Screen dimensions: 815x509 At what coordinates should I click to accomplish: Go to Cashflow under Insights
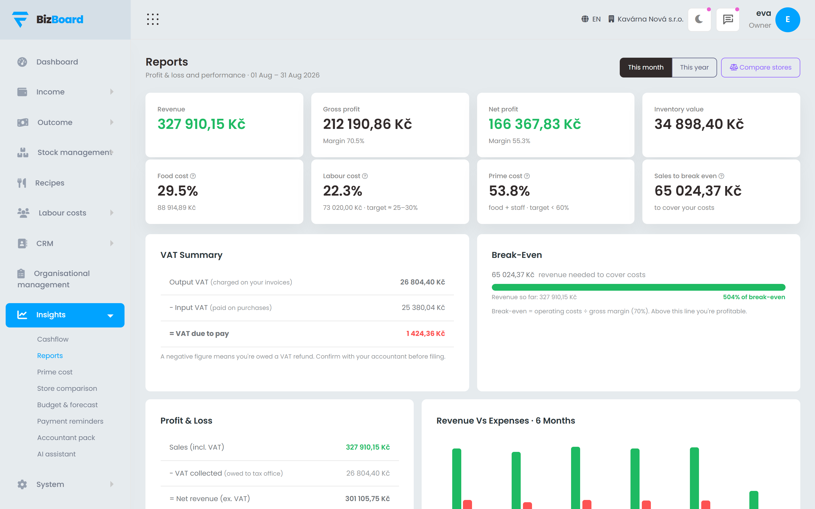53,339
